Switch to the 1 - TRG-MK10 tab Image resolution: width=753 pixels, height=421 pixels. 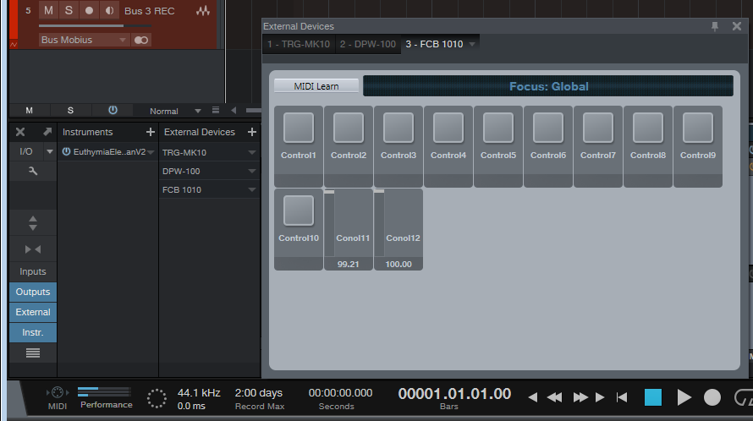click(299, 44)
